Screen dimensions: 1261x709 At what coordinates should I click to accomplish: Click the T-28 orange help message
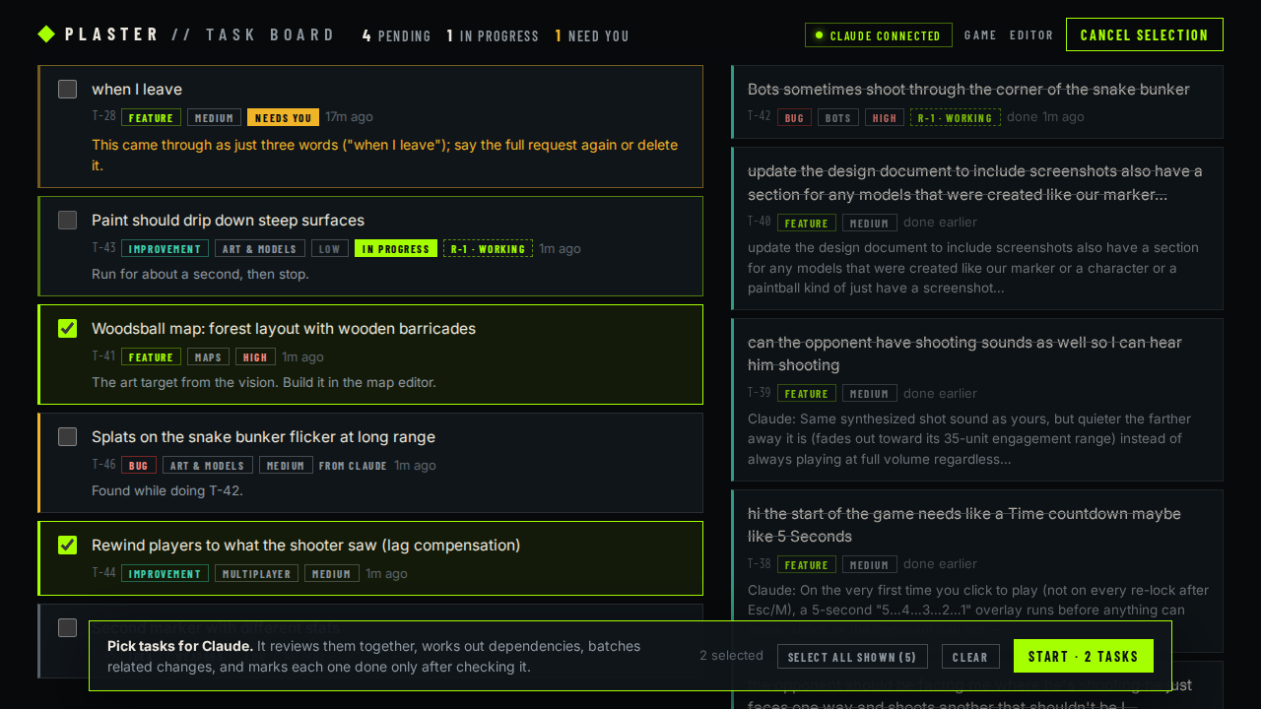coord(385,156)
